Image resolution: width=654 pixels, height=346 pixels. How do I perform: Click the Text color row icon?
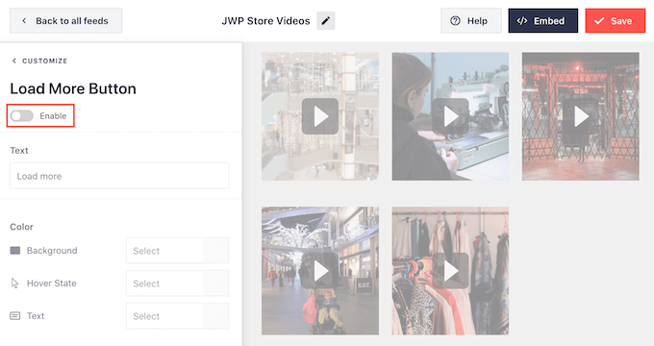pyautogui.click(x=15, y=316)
